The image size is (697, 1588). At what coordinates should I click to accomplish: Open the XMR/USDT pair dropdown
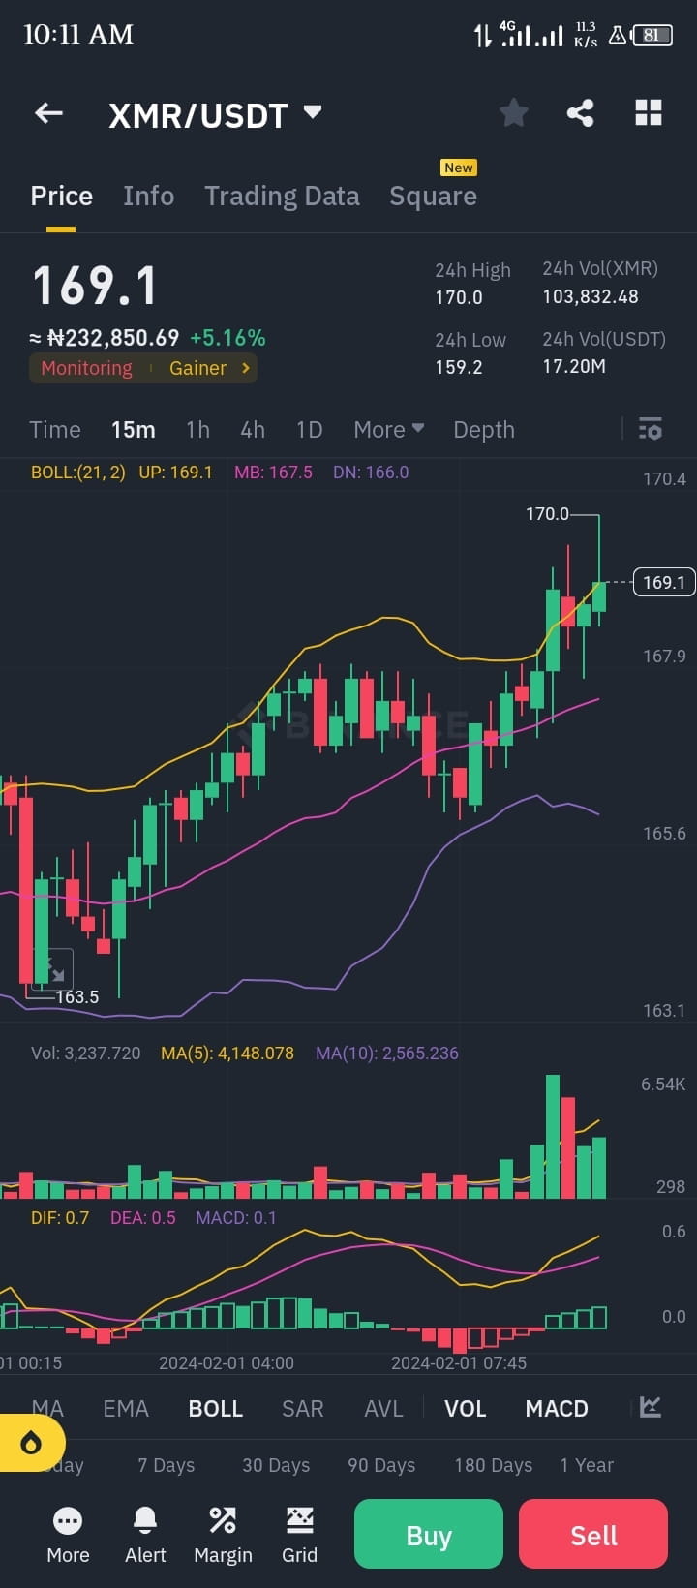pyautogui.click(x=312, y=112)
